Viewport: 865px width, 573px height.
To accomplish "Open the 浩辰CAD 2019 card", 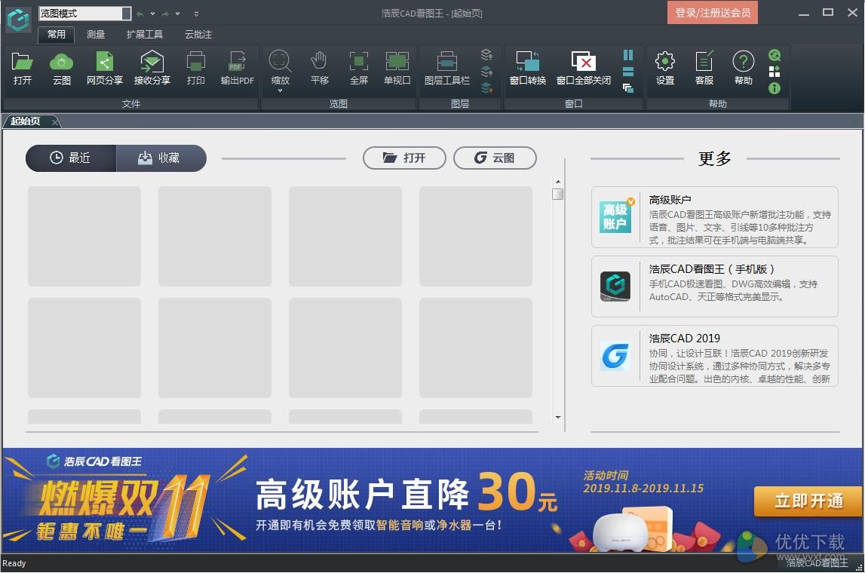I will pos(714,356).
